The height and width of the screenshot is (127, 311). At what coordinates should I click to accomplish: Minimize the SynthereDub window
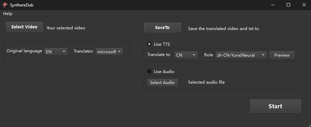(273, 5)
